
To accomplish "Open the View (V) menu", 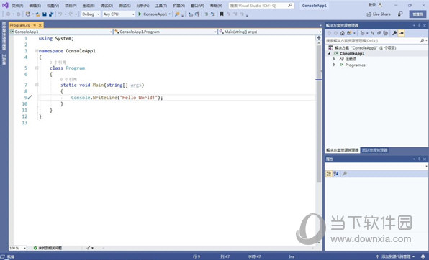I will pos(53,6).
